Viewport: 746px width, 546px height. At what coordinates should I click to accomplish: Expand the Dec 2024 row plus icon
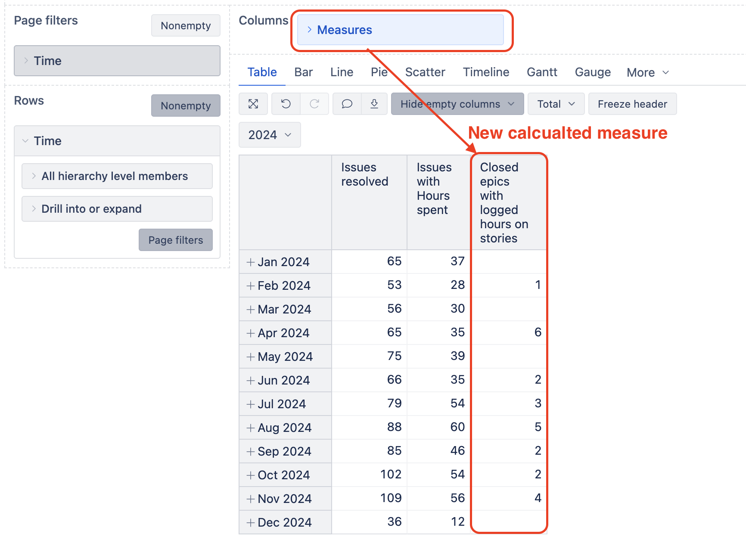point(250,523)
